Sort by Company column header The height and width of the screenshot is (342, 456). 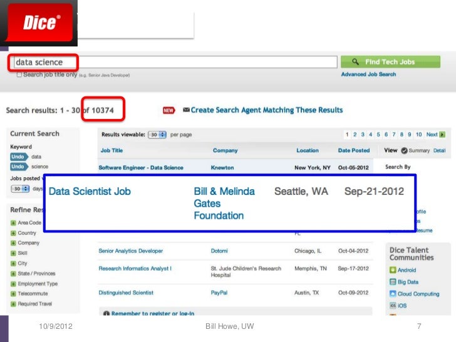pos(225,150)
